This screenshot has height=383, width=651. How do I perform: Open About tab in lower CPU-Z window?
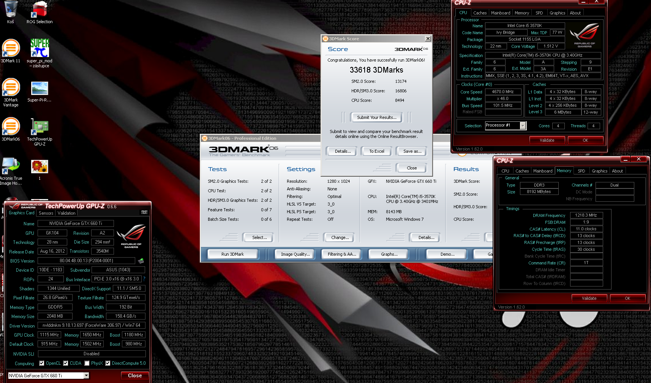pyautogui.click(x=617, y=171)
